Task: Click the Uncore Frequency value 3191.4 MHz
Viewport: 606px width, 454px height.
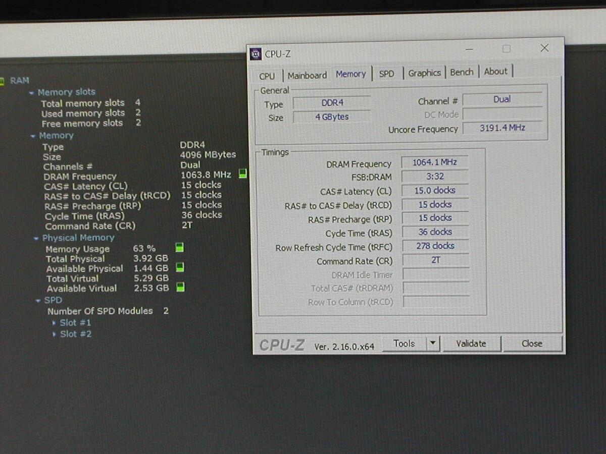Action: pyautogui.click(x=502, y=128)
